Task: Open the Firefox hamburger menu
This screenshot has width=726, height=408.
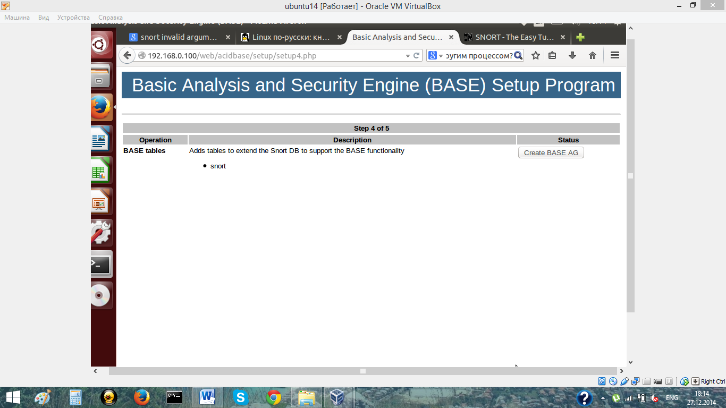Action: pyautogui.click(x=615, y=55)
